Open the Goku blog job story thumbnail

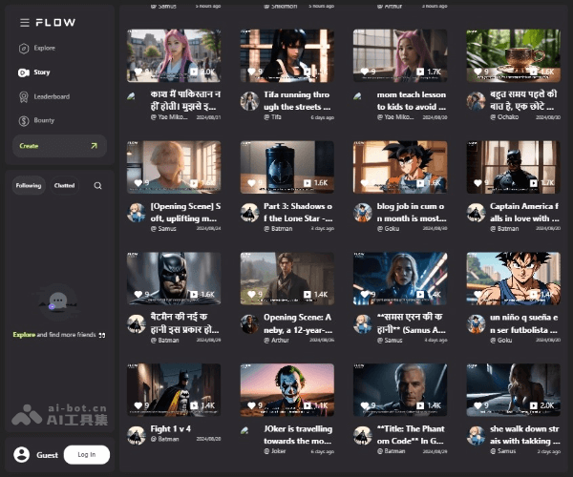click(x=400, y=167)
